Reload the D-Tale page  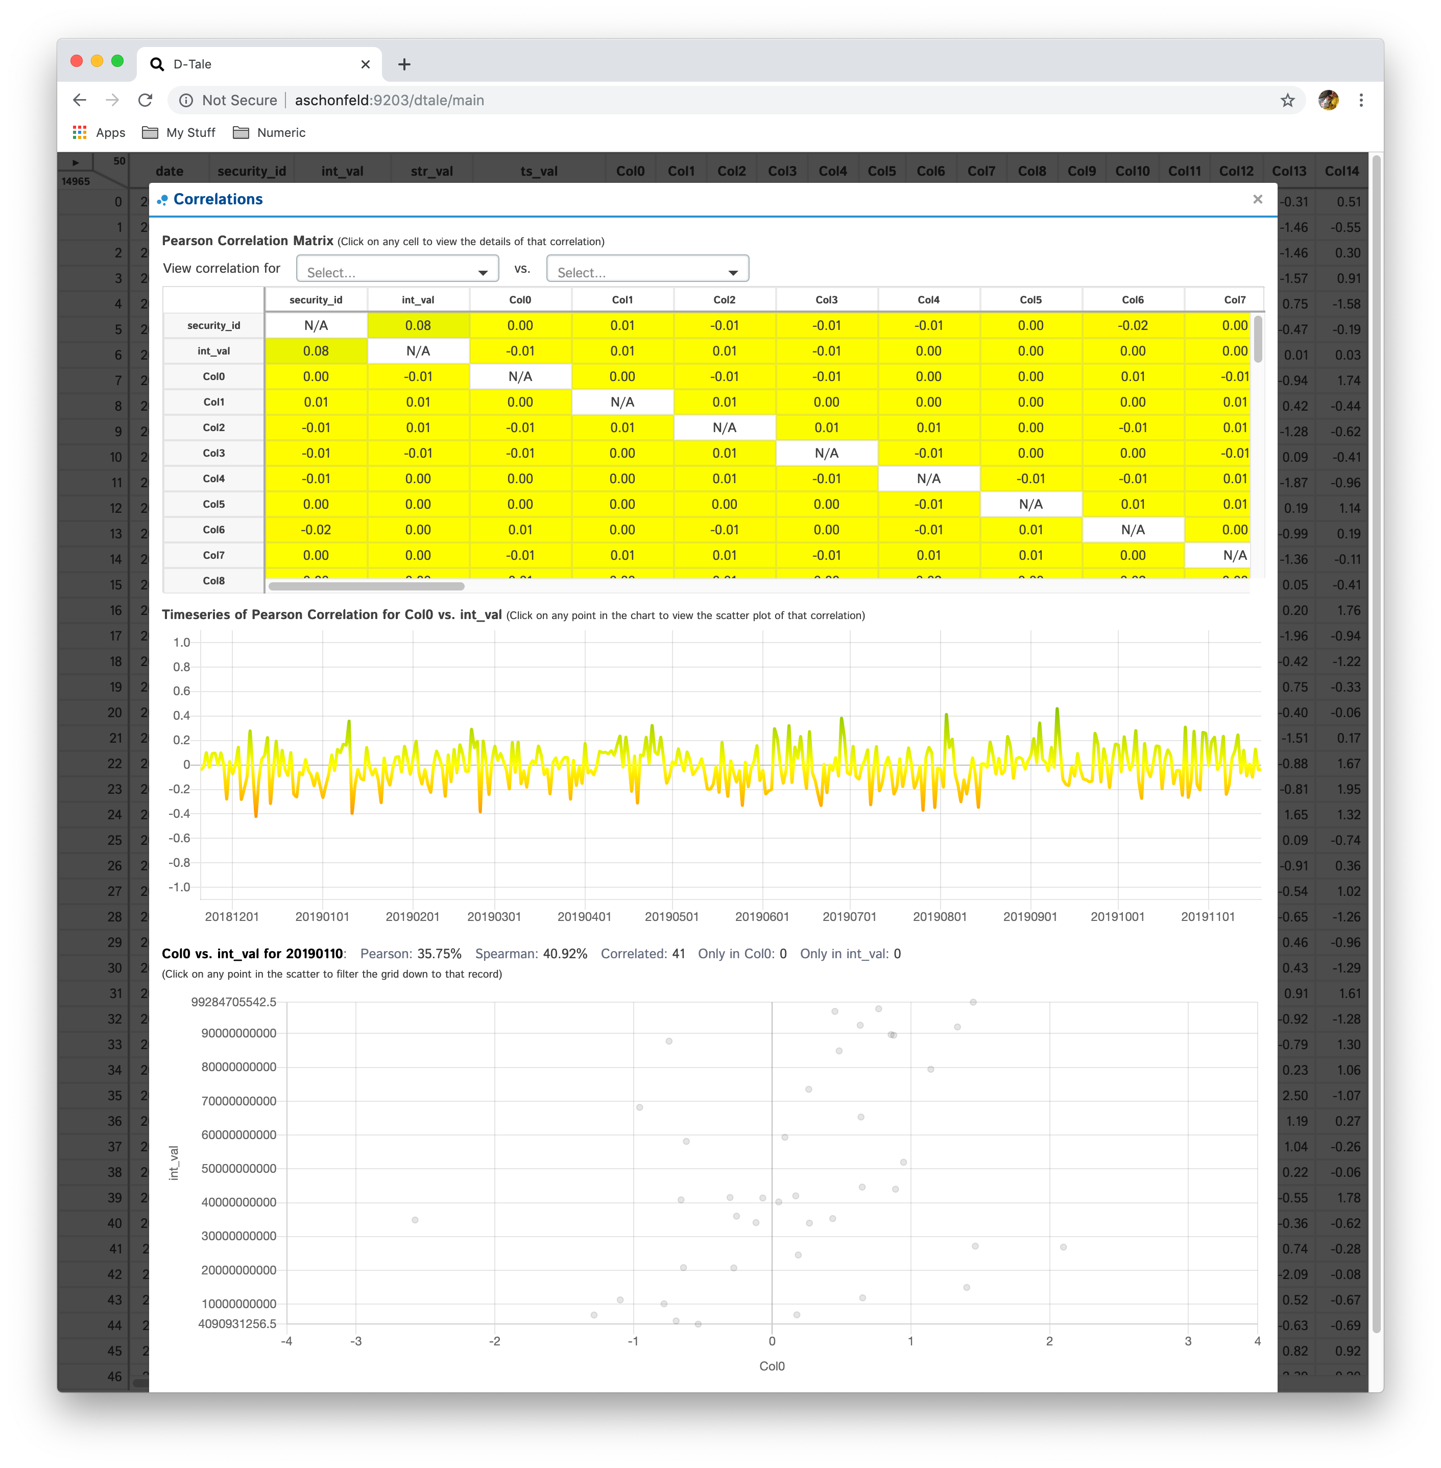pyautogui.click(x=146, y=100)
